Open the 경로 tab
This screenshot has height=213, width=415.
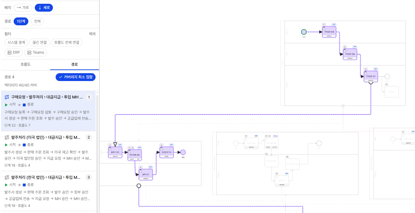click(x=74, y=64)
